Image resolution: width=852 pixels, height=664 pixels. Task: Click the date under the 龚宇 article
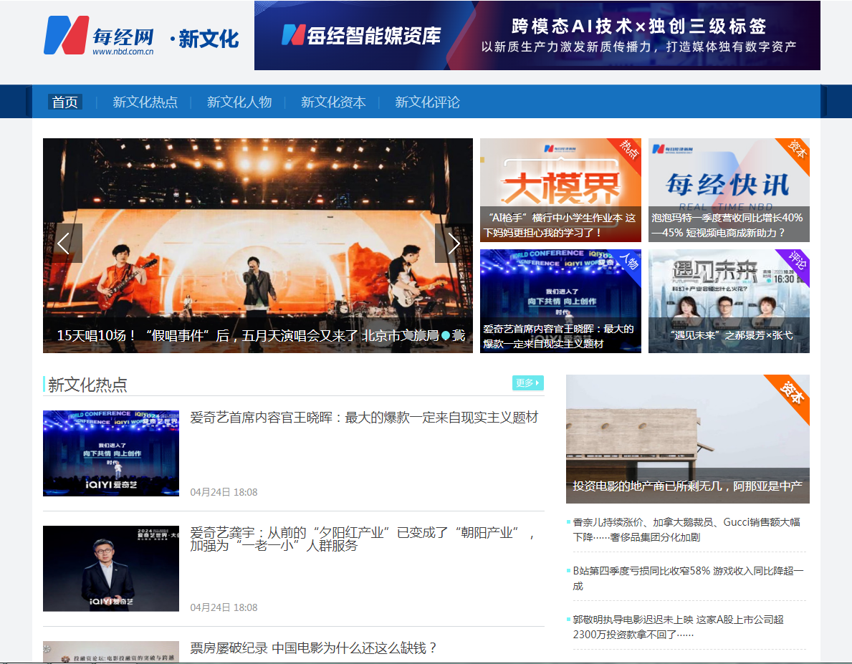coord(224,607)
